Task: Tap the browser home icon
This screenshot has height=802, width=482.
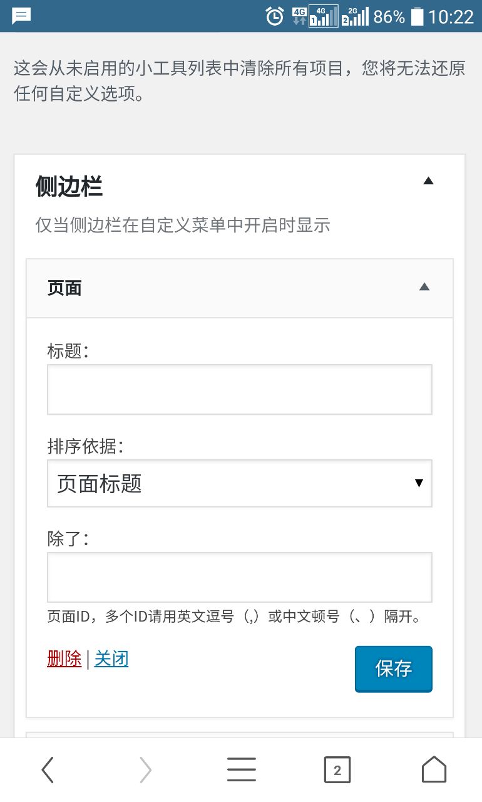Action: pos(434,769)
